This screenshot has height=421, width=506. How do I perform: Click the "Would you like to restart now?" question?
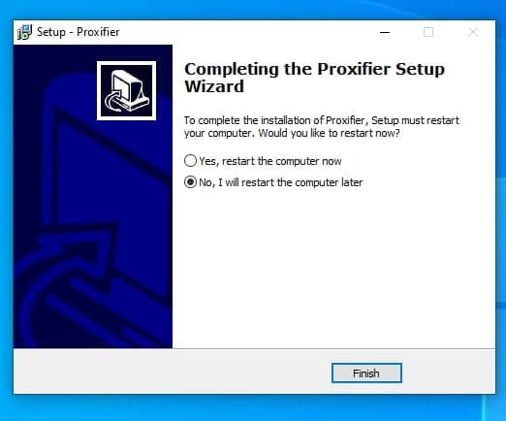click(x=329, y=133)
